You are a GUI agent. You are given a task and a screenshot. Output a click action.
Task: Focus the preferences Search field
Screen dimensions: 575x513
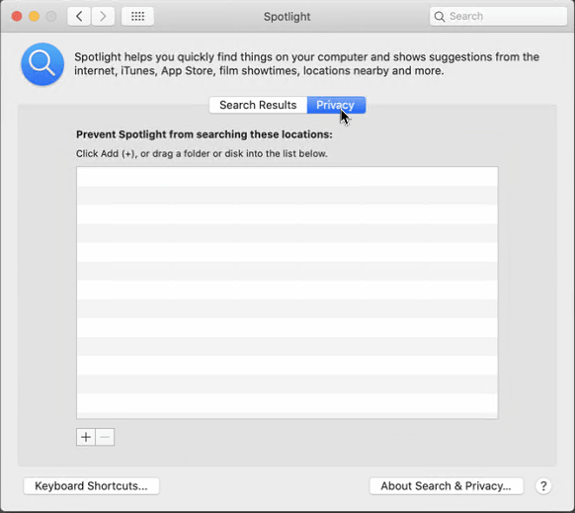[498, 17]
